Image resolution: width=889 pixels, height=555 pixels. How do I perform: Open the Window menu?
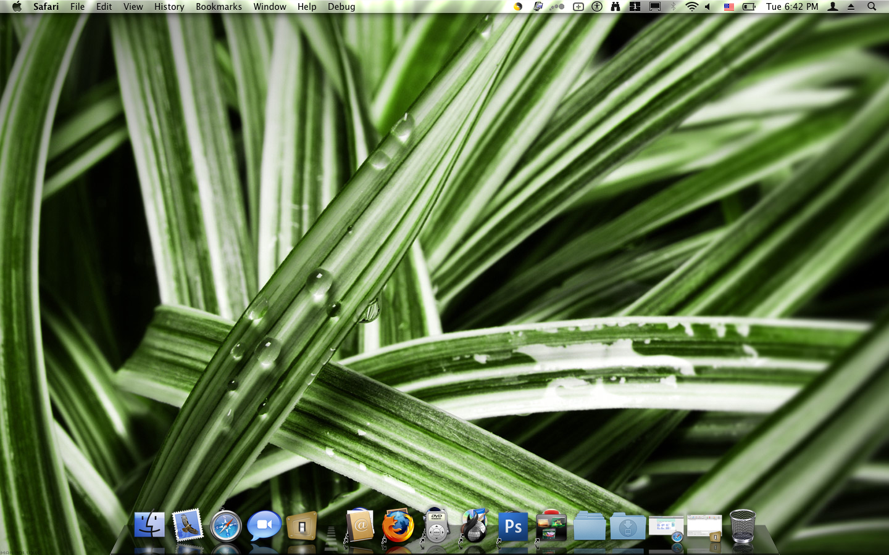(270, 7)
